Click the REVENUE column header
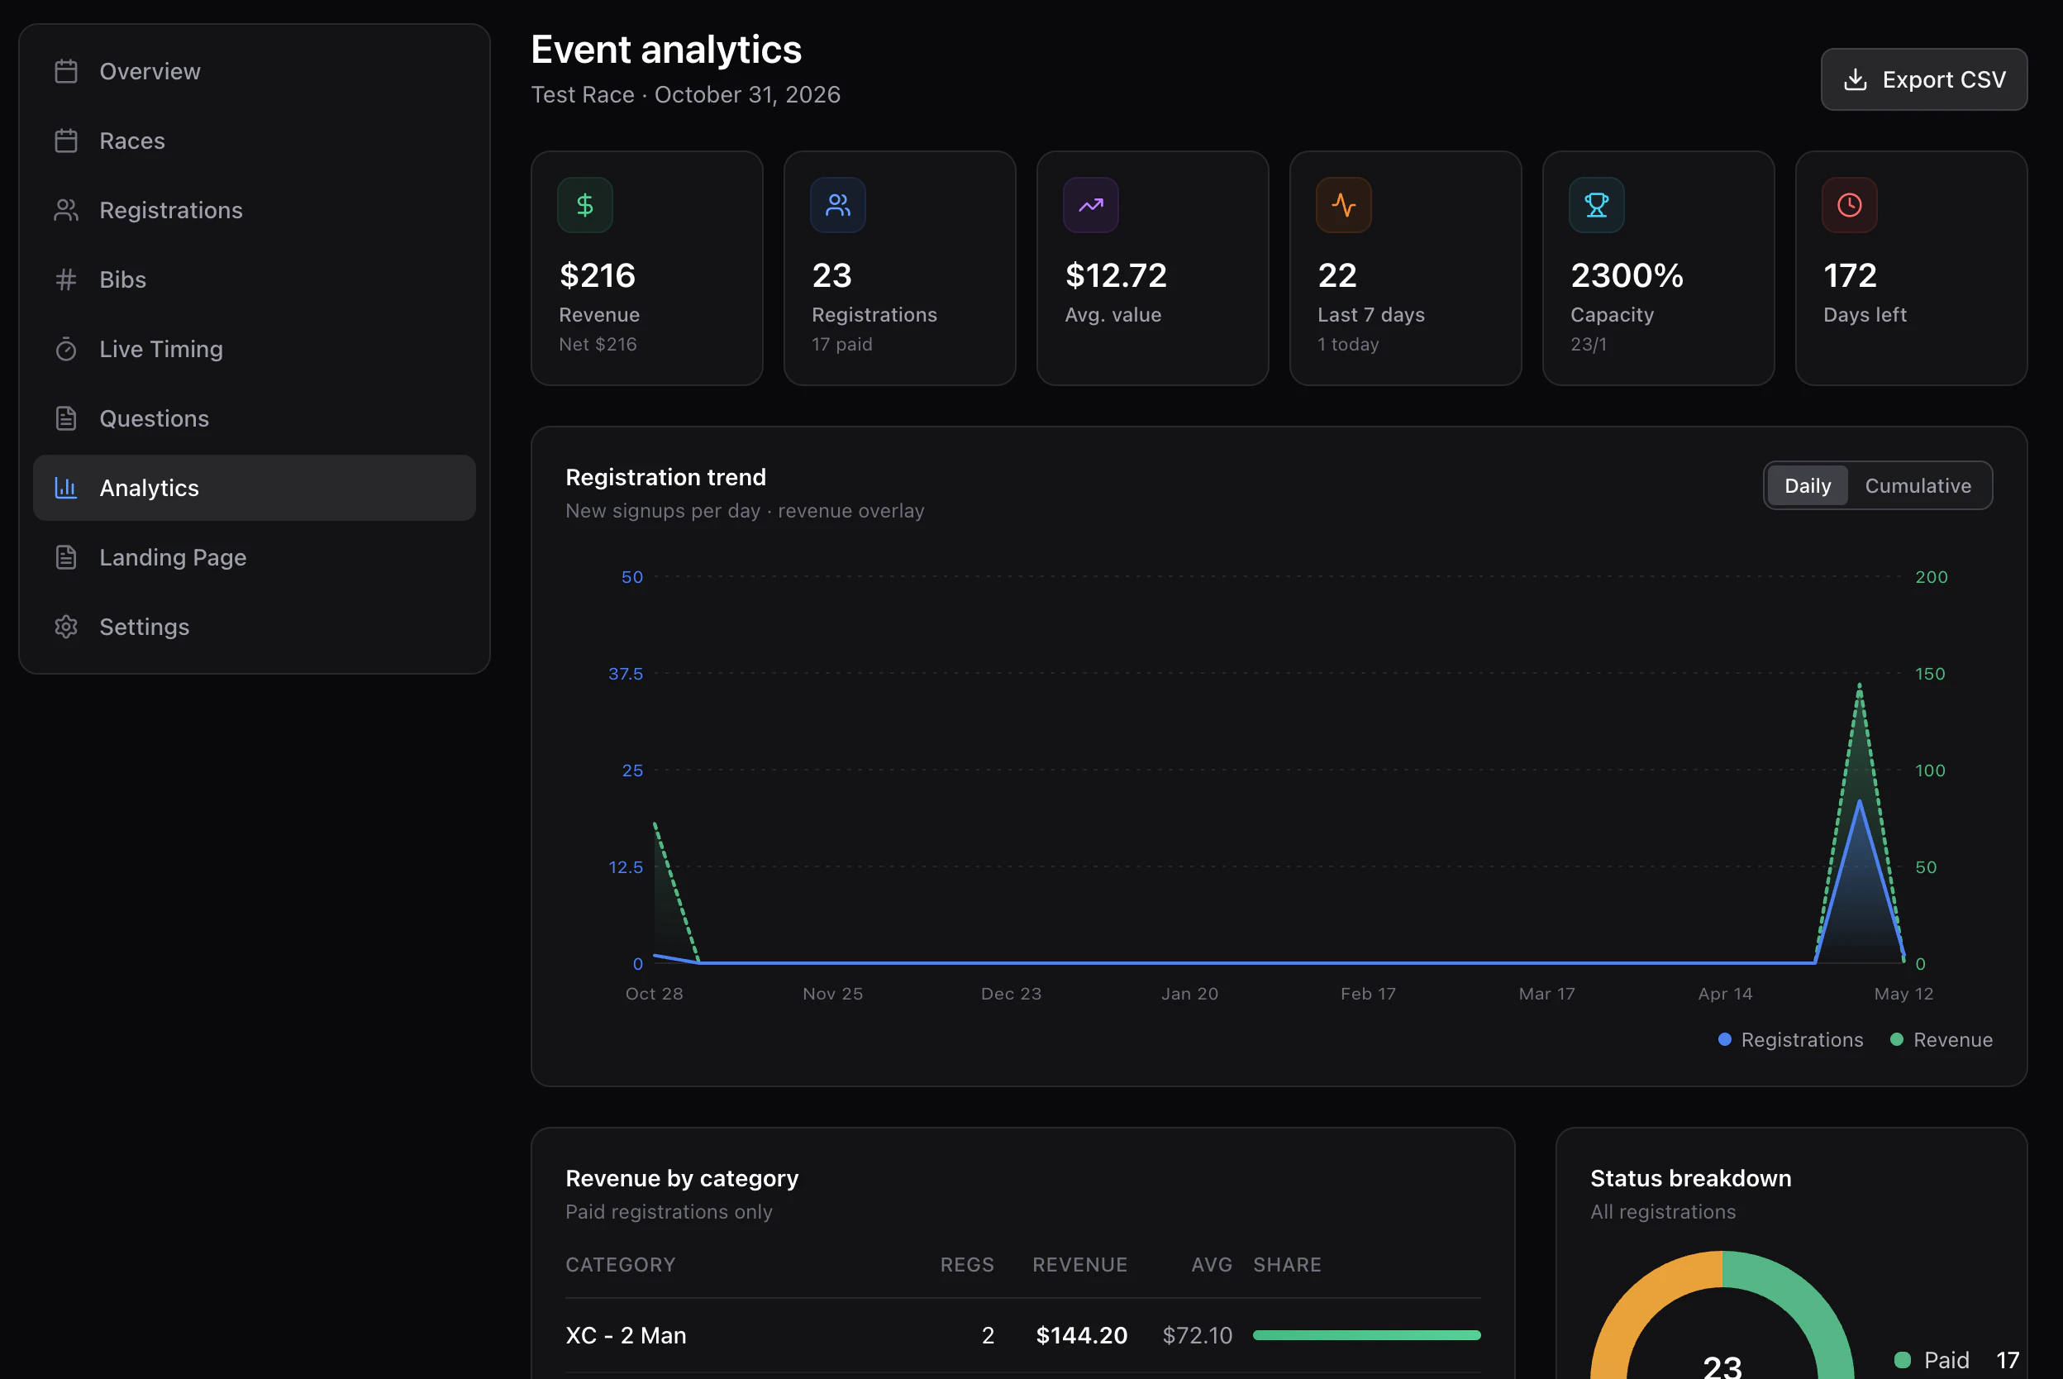2063x1379 pixels. (1079, 1264)
